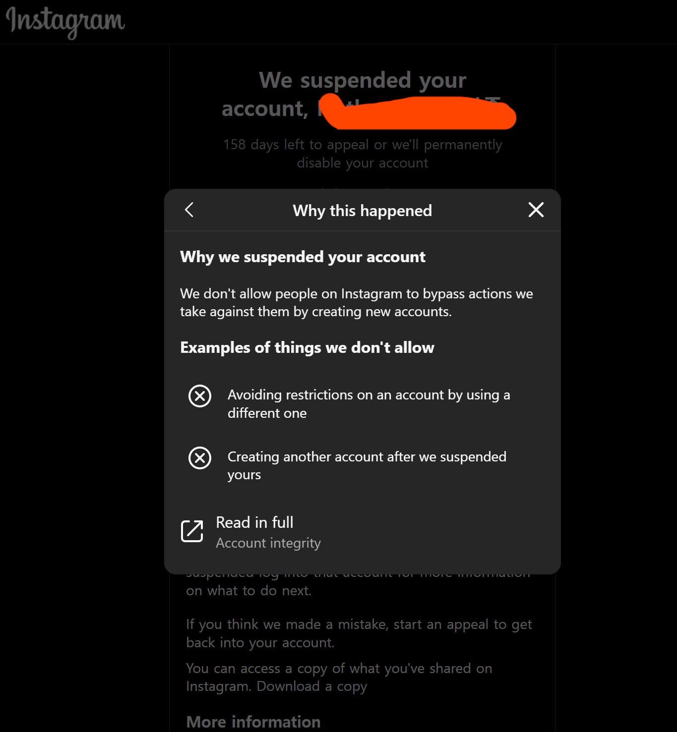Click the More information heading
This screenshot has width=677, height=732.
(x=253, y=722)
